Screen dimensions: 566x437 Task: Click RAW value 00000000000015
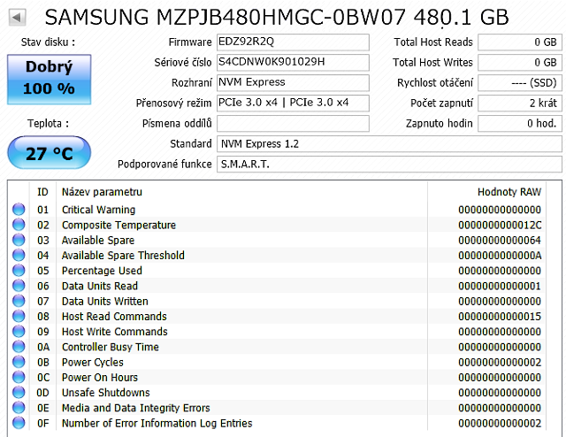pyautogui.click(x=500, y=316)
